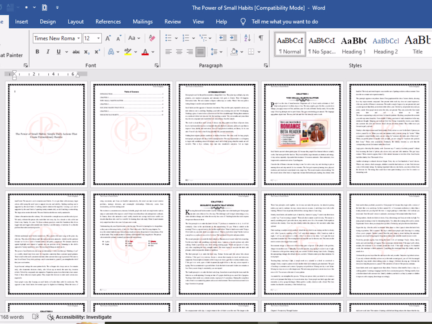Align text left
This screenshot has width=432, height=324.
(168, 51)
